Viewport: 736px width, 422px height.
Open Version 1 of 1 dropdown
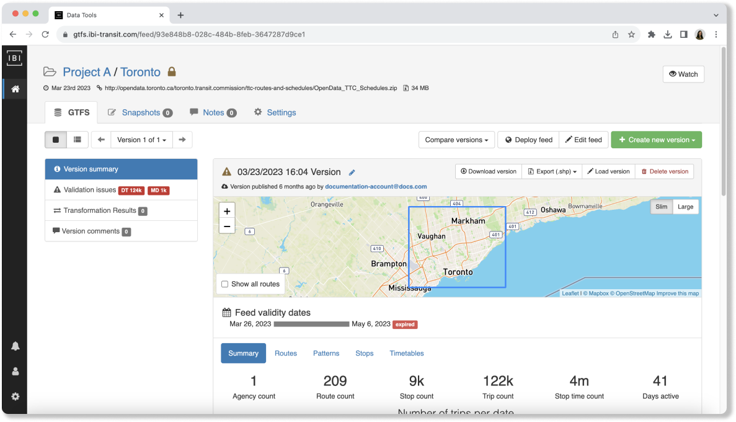pyautogui.click(x=142, y=140)
